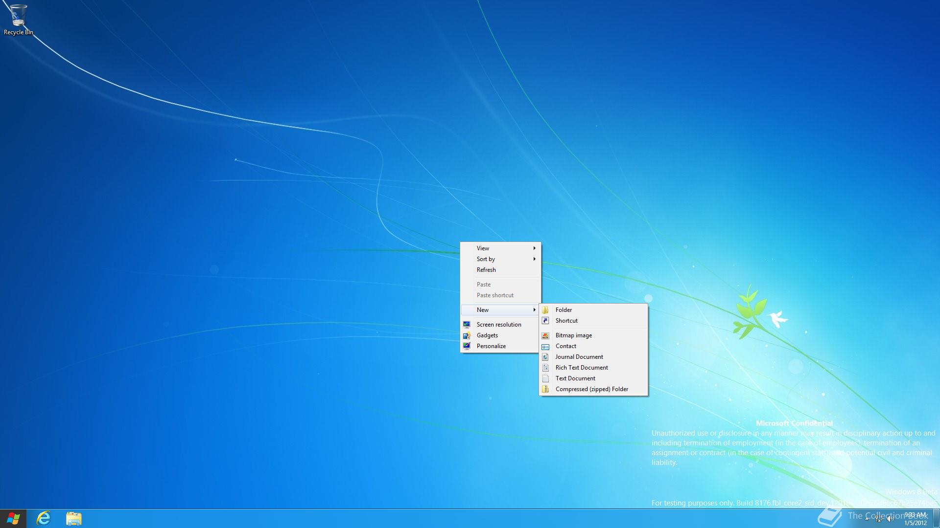Create a new Text Document
Screen dimensions: 940x528
593,378
